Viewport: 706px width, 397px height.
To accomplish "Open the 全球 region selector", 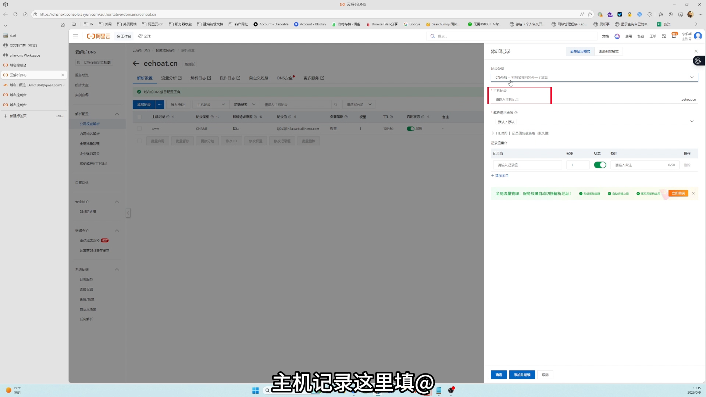I will pos(145,36).
